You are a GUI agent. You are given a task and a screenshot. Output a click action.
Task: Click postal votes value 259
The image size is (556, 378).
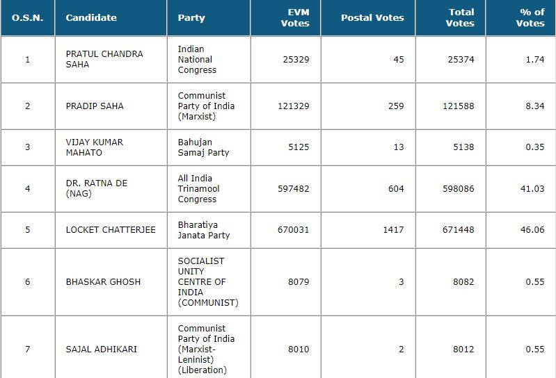click(396, 106)
